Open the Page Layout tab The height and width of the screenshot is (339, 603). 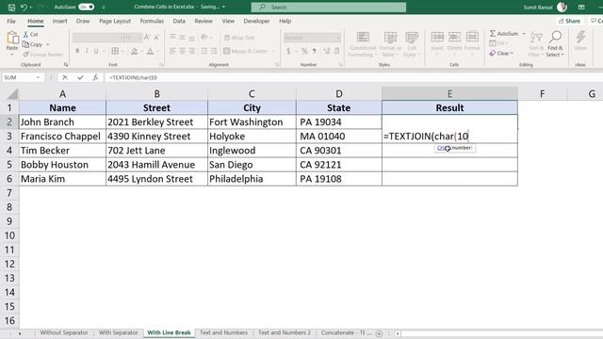click(x=115, y=21)
